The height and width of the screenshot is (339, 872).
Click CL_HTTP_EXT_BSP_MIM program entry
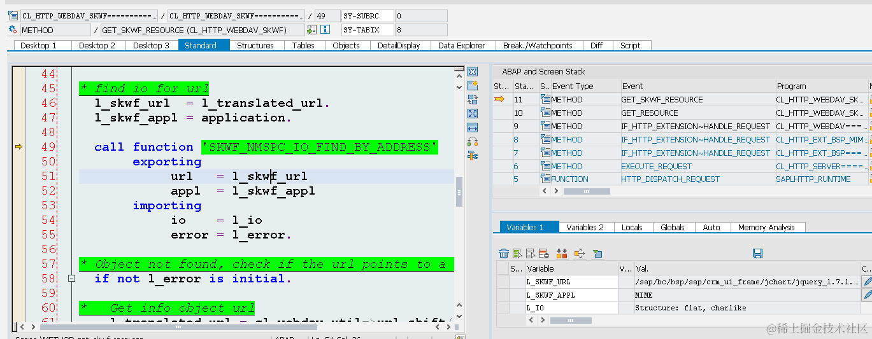820,139
